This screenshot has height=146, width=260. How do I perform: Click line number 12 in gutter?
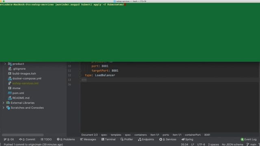[69, 75]
